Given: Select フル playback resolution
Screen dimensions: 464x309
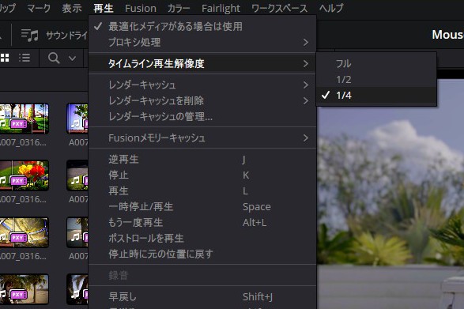Looking at the screenshot, I should pos(376,63).
